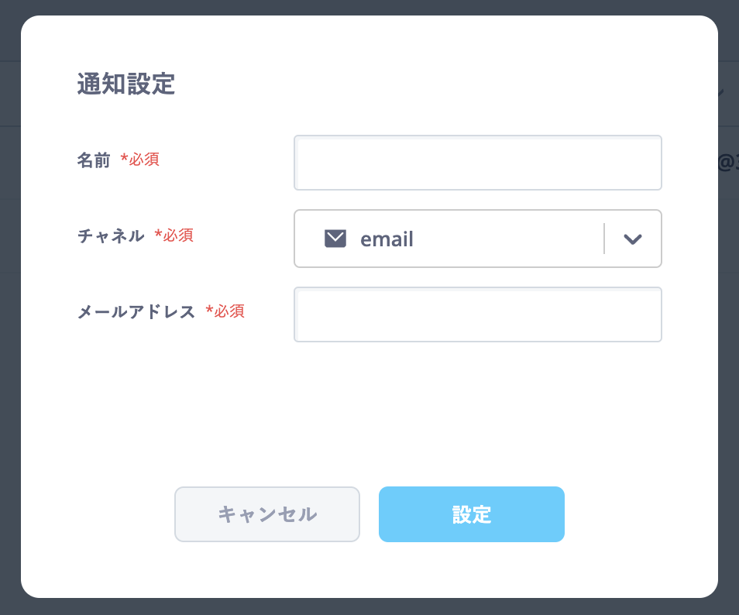
Task: Click the メールアドレス field label
Action: coord(136,311)
